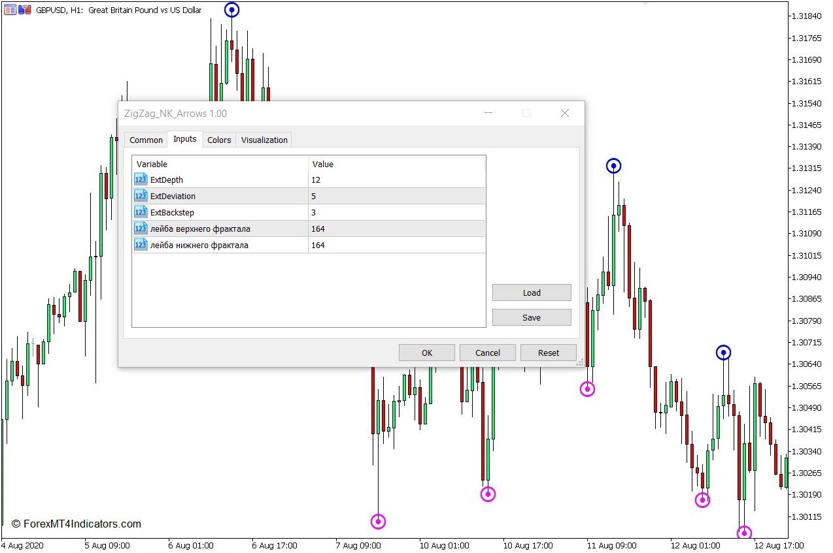Screen dimensions: 833x553
Task: Open the Colors tab
Action: point(219,140)
